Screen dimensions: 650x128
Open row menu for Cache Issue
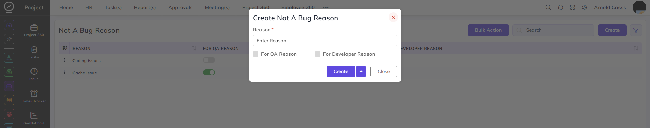[x=64, y=72]
